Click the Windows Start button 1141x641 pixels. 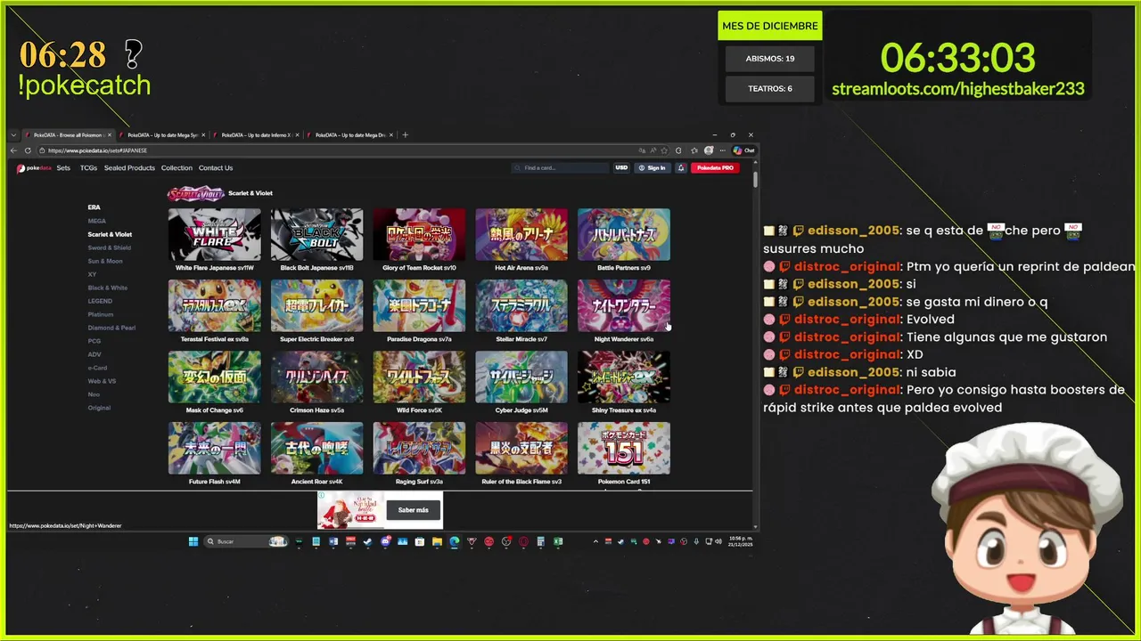[x=193, y=541]
